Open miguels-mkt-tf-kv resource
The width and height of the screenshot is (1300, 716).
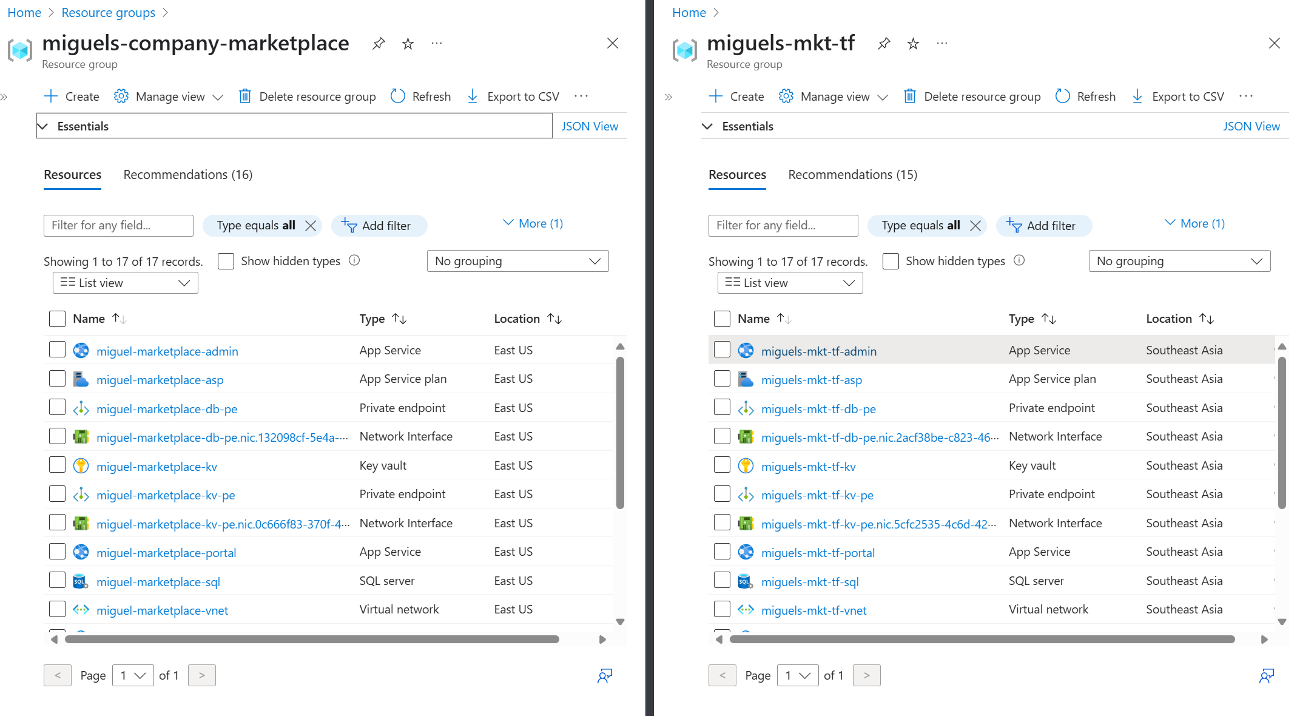coord(809,467)
